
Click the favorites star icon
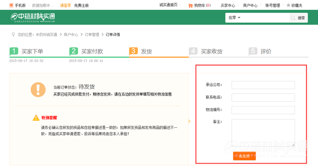(x=288, y=5)
